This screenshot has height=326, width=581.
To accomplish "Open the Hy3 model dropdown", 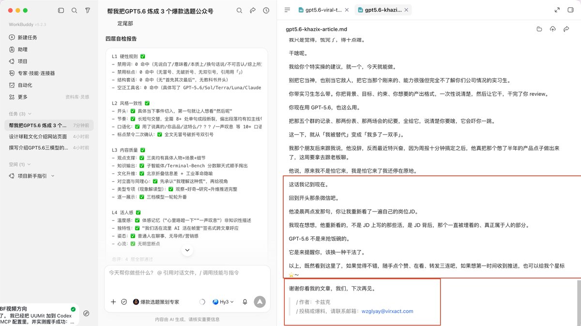I will pos(223,302).
